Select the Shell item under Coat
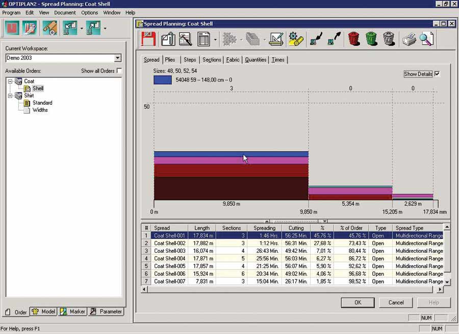Viewport: 459px width, 334px height. 38,88
